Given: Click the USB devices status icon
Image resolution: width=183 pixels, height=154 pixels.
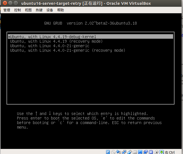Looking at the screenshot, I should (x=130, y=152).
